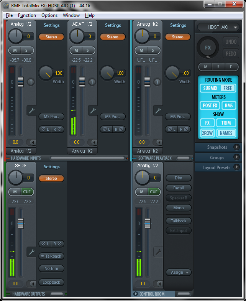Expand the Snapshots section
Viewport: 246px width, 301px height.
pyautogui.click(x=218, y=147)
